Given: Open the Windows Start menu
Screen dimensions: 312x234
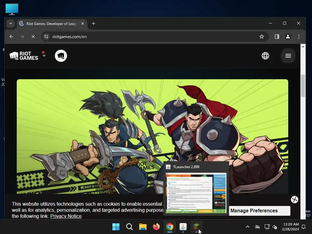Looking at the screenshot, I should point(116,227).
